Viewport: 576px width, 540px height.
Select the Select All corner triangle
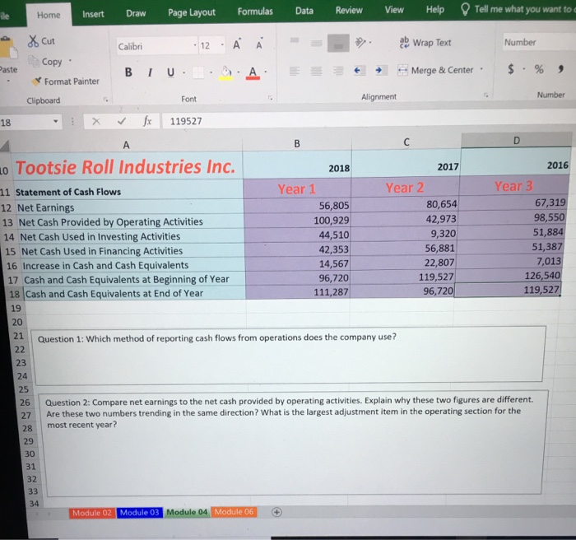pyautogui.click(x=5, y=146)
